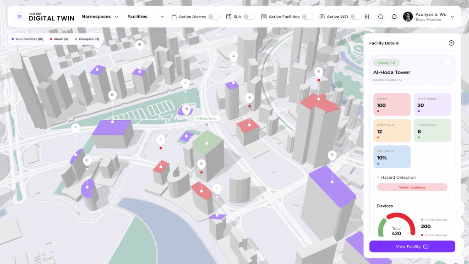Switch on the Active WO toggle
Image resolution: width=469 pixels, height=264 pixels.
click(355, 17)
